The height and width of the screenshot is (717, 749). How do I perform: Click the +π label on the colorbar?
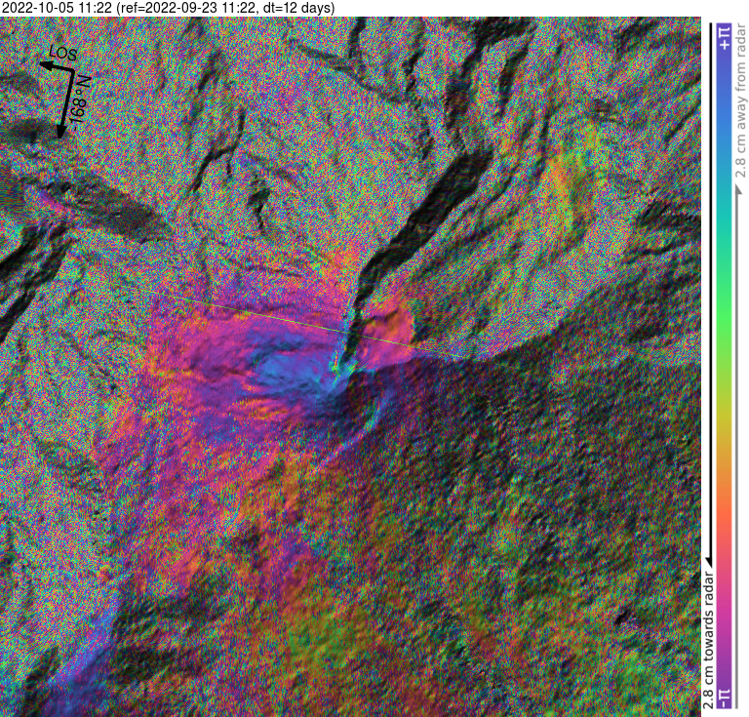tap(726, 38)
